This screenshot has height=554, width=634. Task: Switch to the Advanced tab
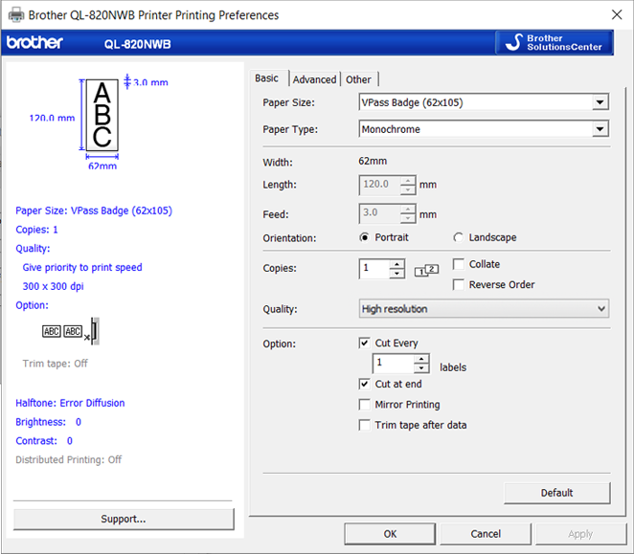314,79
